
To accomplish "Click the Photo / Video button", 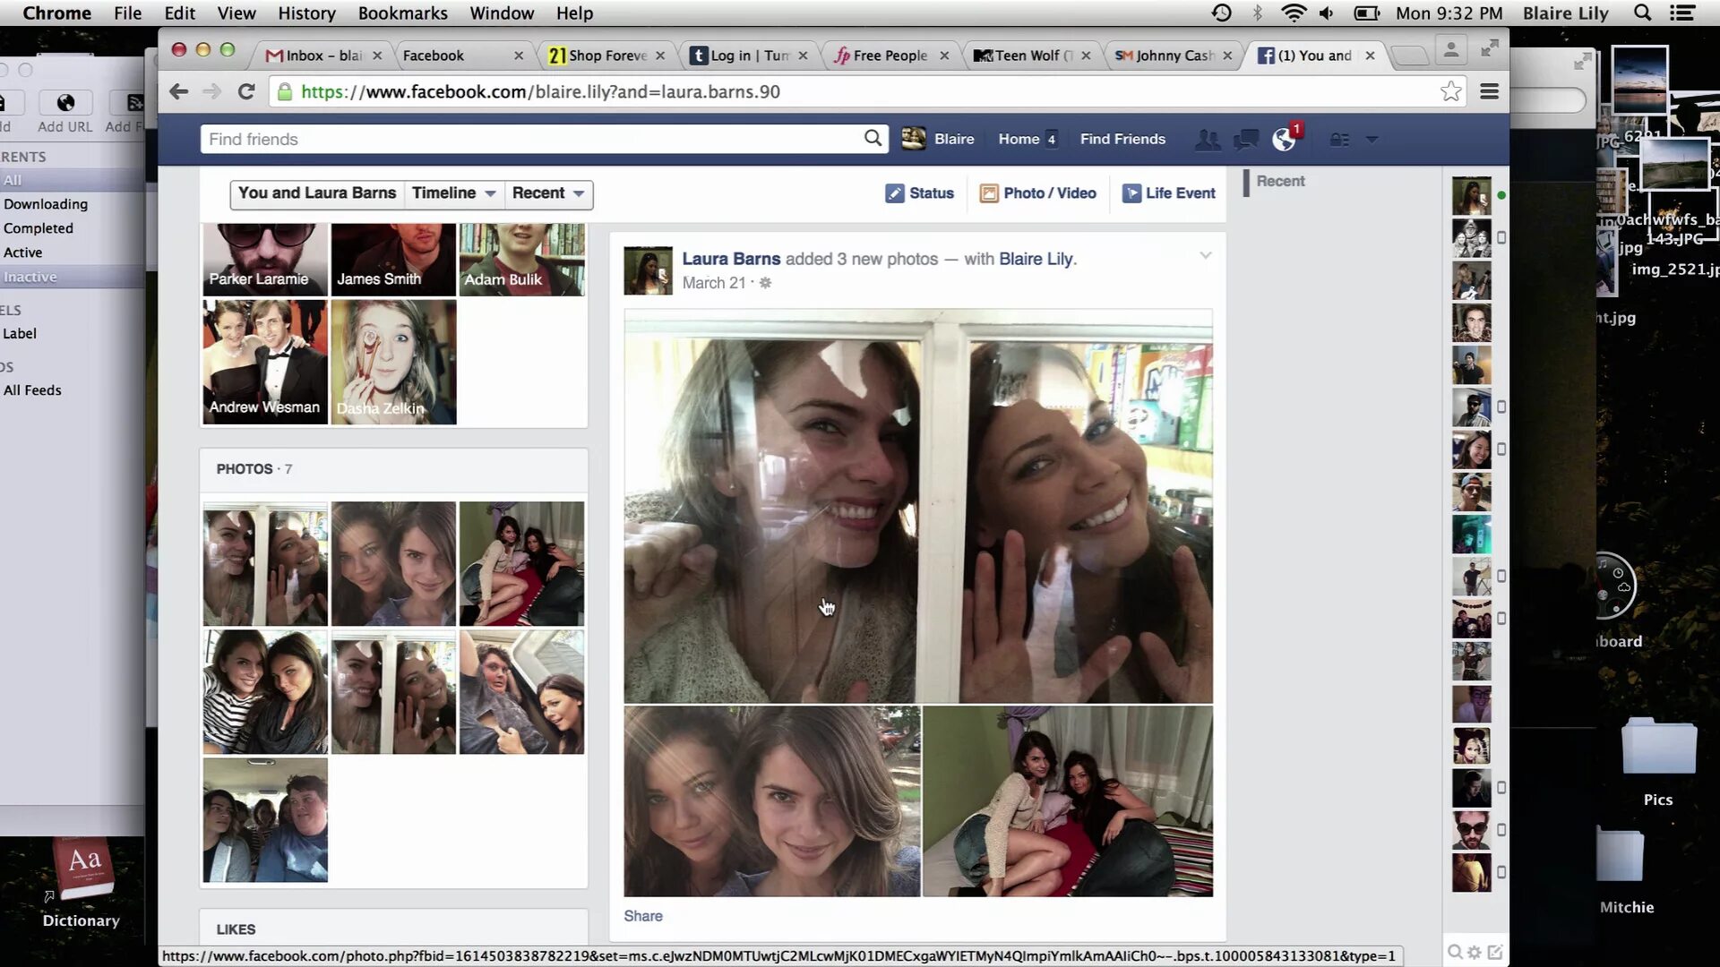I will click(1038, 193).
